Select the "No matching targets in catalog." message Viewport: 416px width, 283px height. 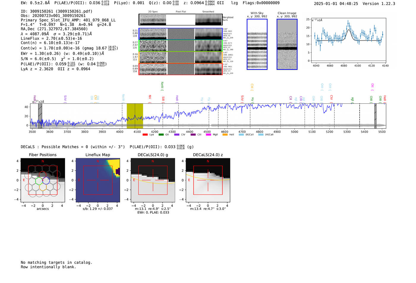pos(56,263)
